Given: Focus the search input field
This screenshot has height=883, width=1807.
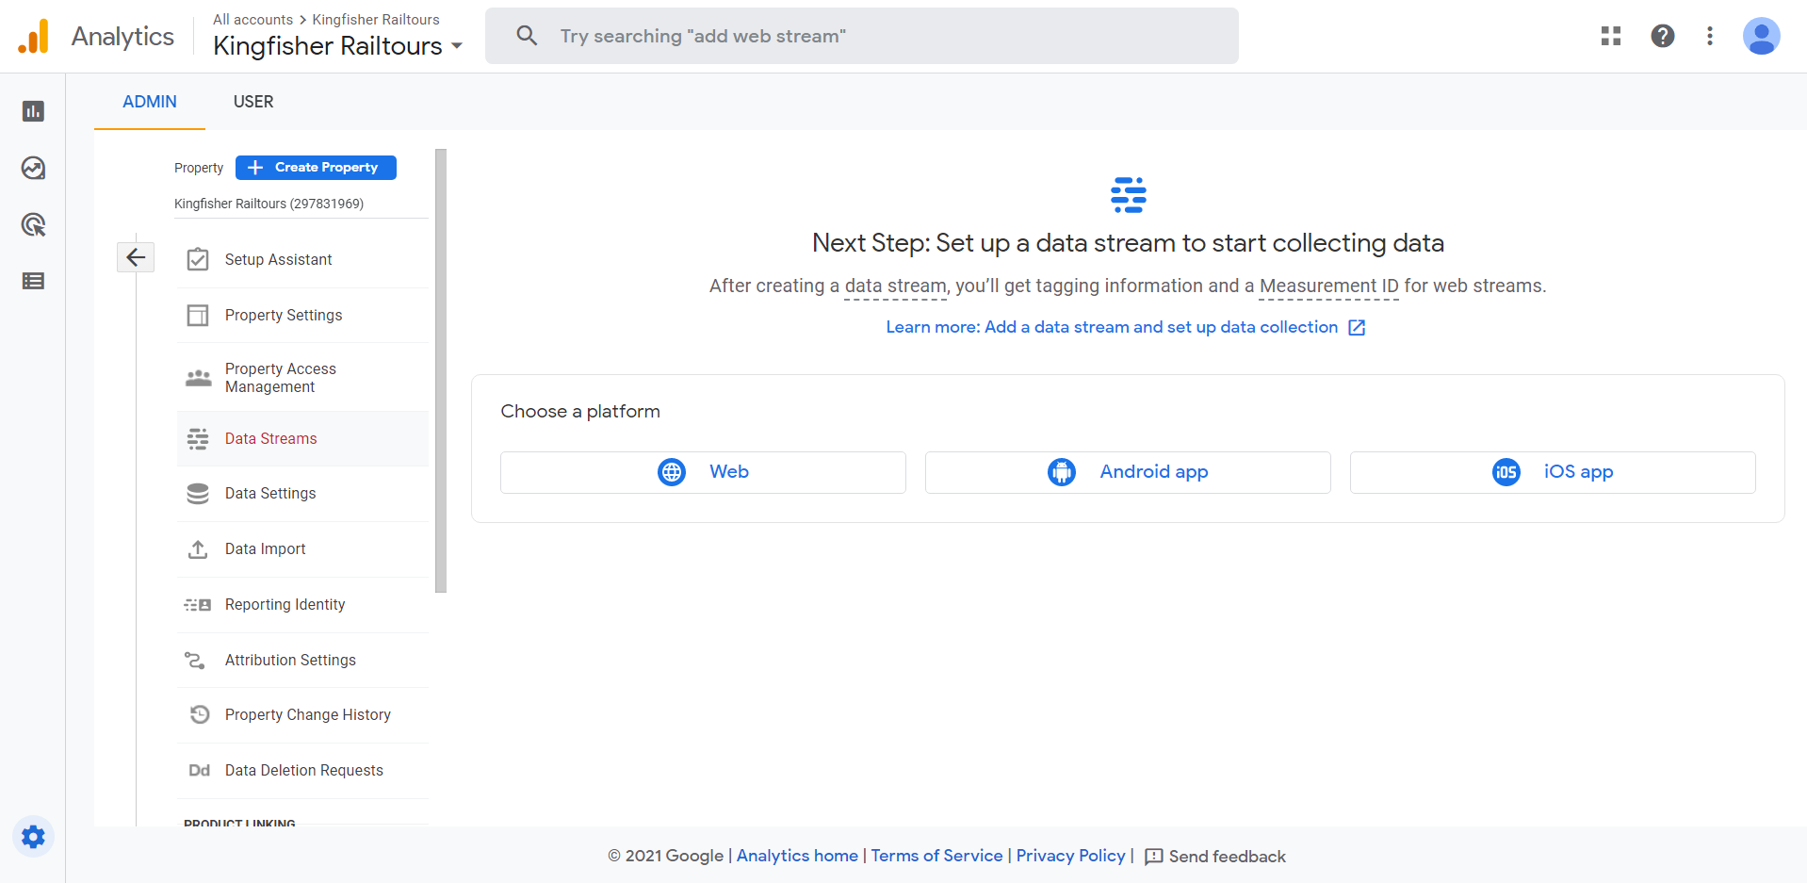Looking at the screenshot, I should tap(862, 36).
